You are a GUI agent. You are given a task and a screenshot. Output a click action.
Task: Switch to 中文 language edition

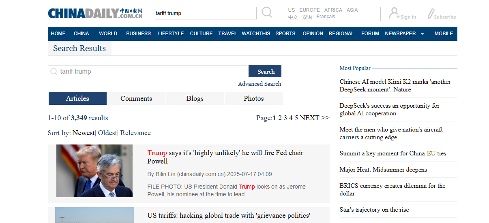coord(293,17)
